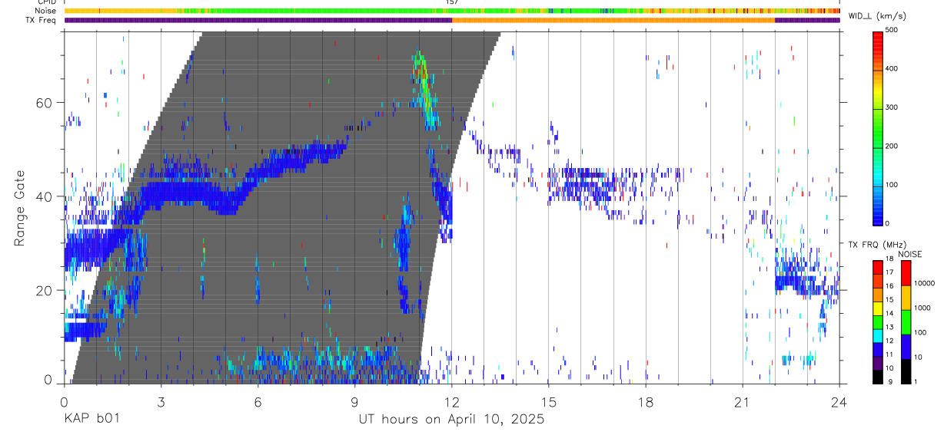The height and width of the screenshot is (435, 944).
Task: Click the 300 label on WID colorbar
Action: point(892,107)
